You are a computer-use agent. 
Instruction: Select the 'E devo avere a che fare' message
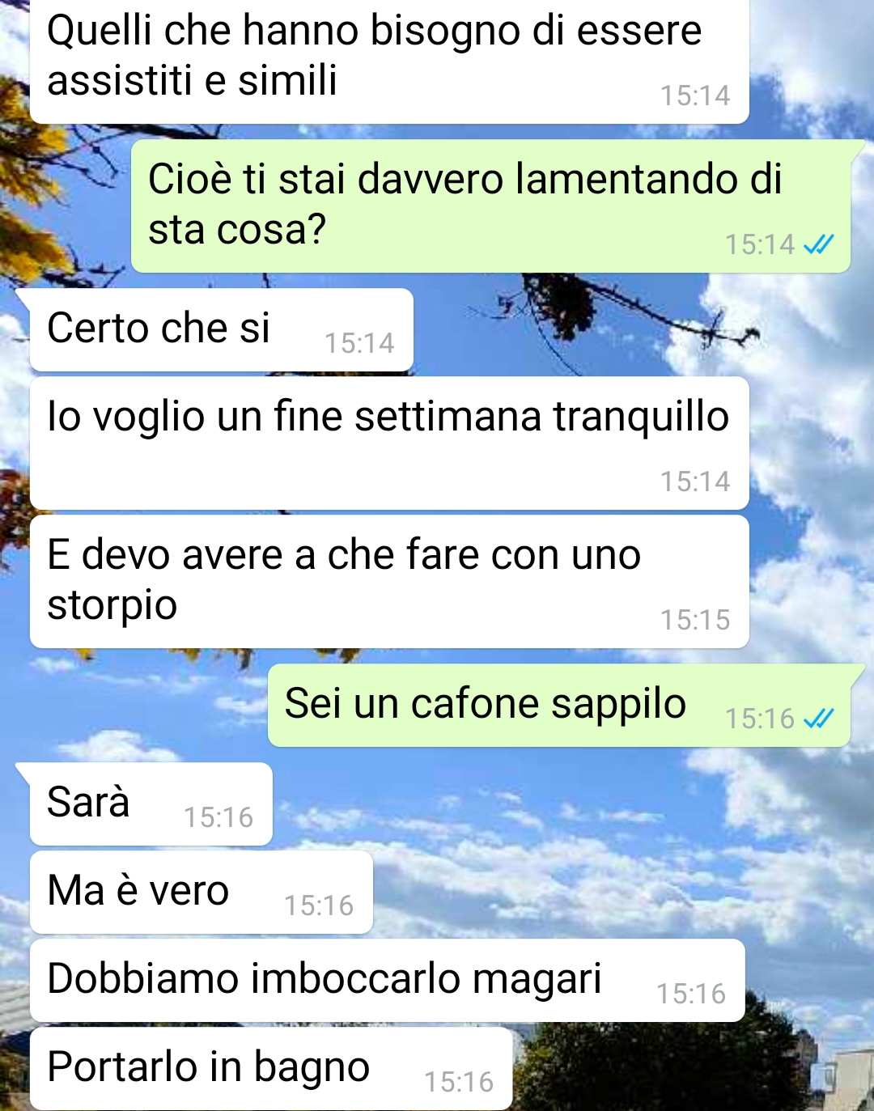[x=389, y=581]
